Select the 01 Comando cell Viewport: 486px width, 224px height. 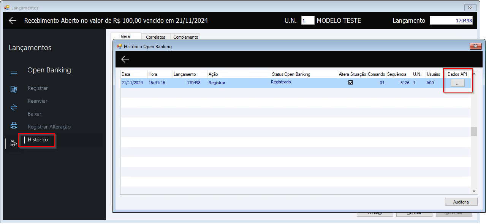coord(377,83)
